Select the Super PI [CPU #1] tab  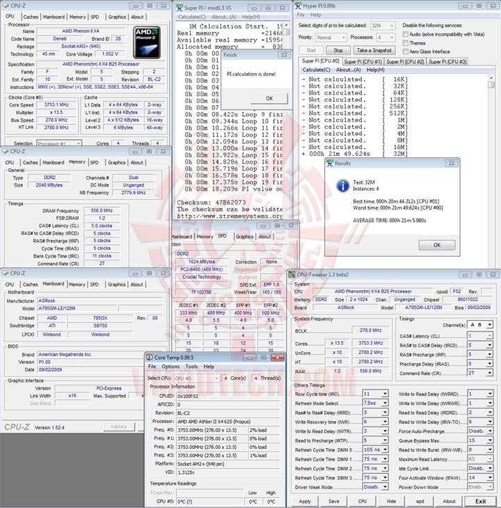[363, 61]
